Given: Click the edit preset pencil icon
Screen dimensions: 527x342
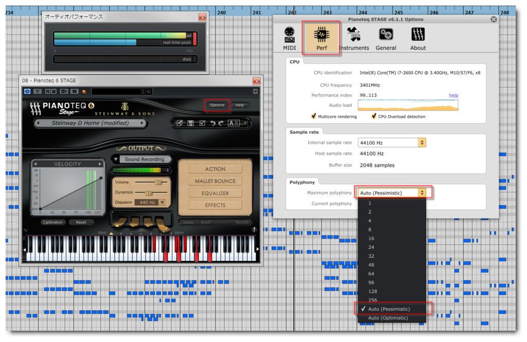Looking at the screenshot, I should coord(180,123).
